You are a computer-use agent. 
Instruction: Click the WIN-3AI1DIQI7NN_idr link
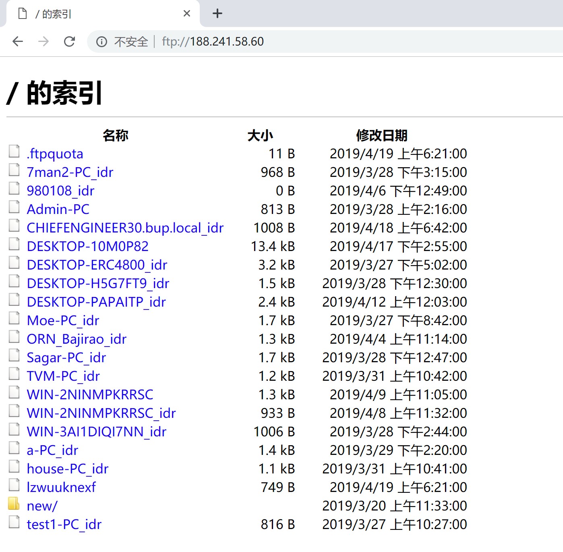[x=96, y=432]
